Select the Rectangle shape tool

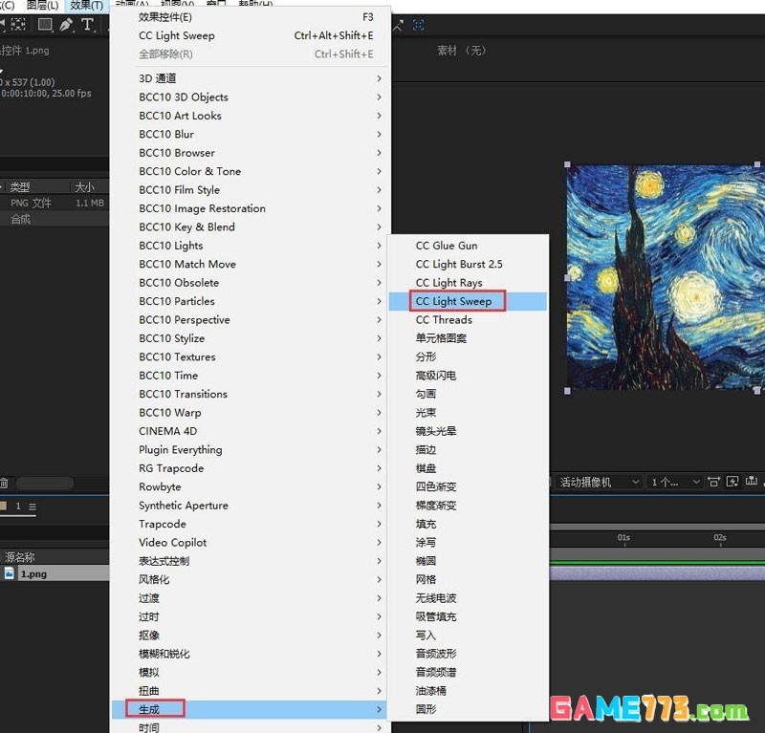coord(44,26)
